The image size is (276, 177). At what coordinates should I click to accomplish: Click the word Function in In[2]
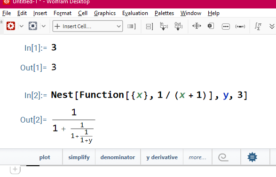pos(102,95)
